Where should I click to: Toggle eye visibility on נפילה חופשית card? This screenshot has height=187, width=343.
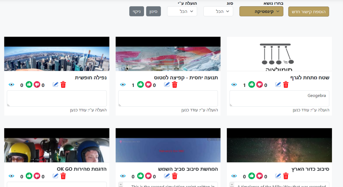tap(11, 85)
